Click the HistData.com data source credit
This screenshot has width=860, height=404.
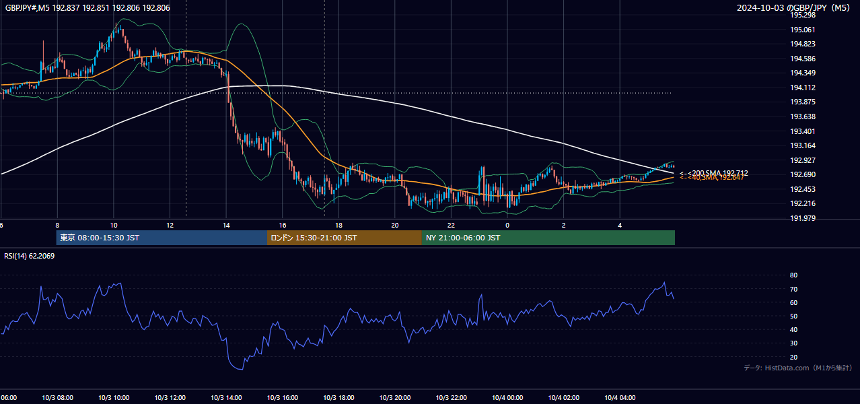(x=798, y=368)
